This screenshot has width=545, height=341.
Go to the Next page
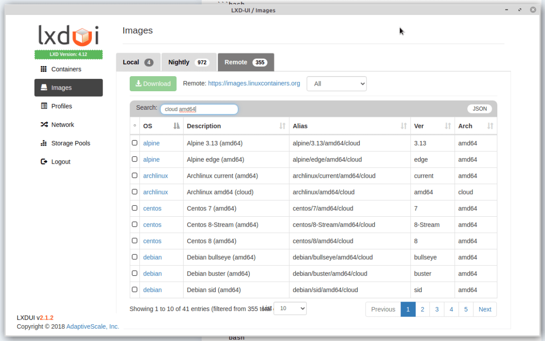pos(485,309)
